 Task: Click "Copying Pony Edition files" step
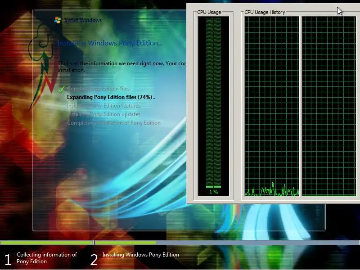click(x=98, y=89)
